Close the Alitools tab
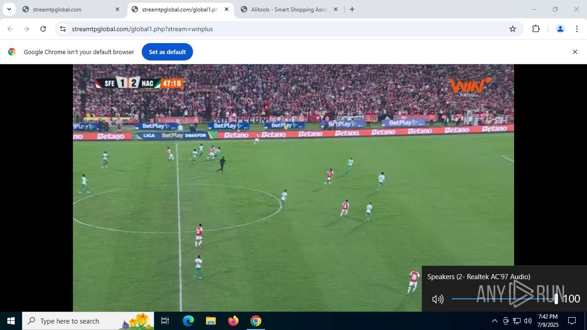This screenshot has width=587, height=330. [336, 9]
